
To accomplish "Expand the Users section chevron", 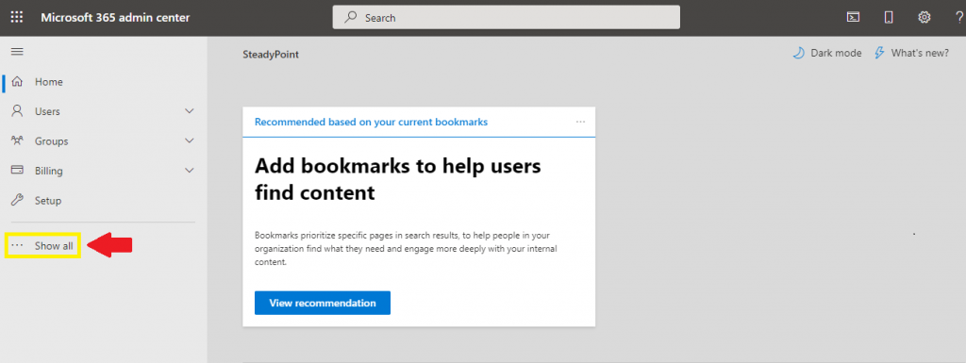I will [189, 111].
